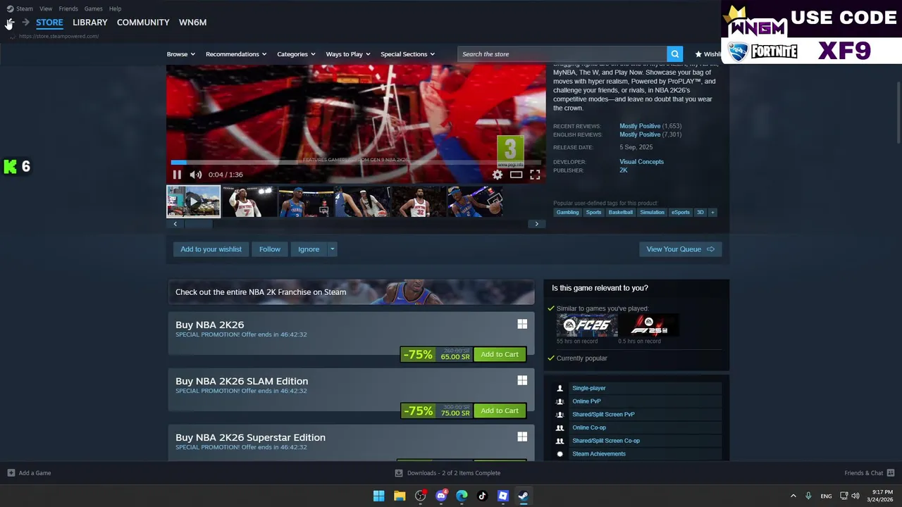The image size is (902, 507).
Task: Open NBA 2K Franchise banner
Action: click(x=351, y=292)
